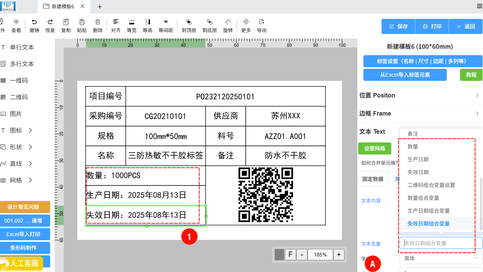483x272 pixels.
Task: Expand the 边框 Frame section
Action: [x=420, y=113]
